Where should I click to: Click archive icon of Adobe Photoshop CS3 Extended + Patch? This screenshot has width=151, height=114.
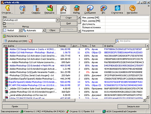(x=6, y=65)
